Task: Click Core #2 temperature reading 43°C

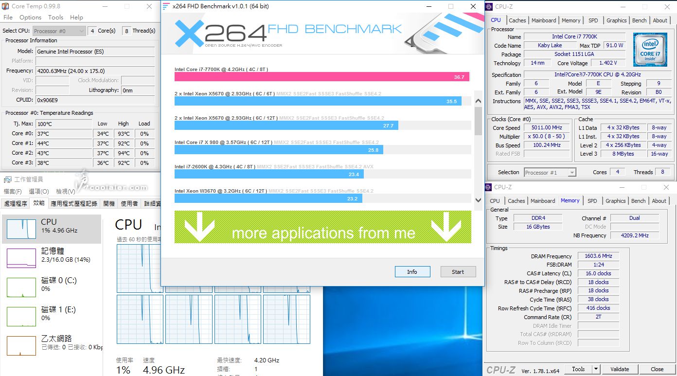Action: [64, 153]
